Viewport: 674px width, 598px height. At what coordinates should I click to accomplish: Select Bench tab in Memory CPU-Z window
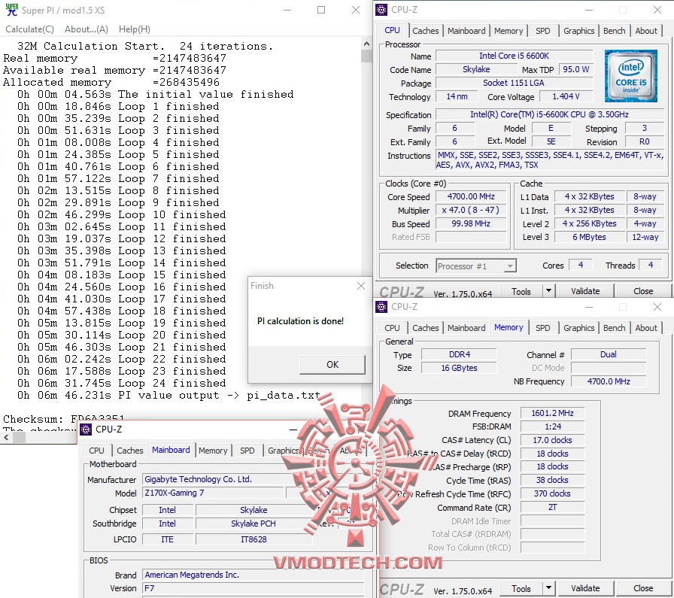615,328
